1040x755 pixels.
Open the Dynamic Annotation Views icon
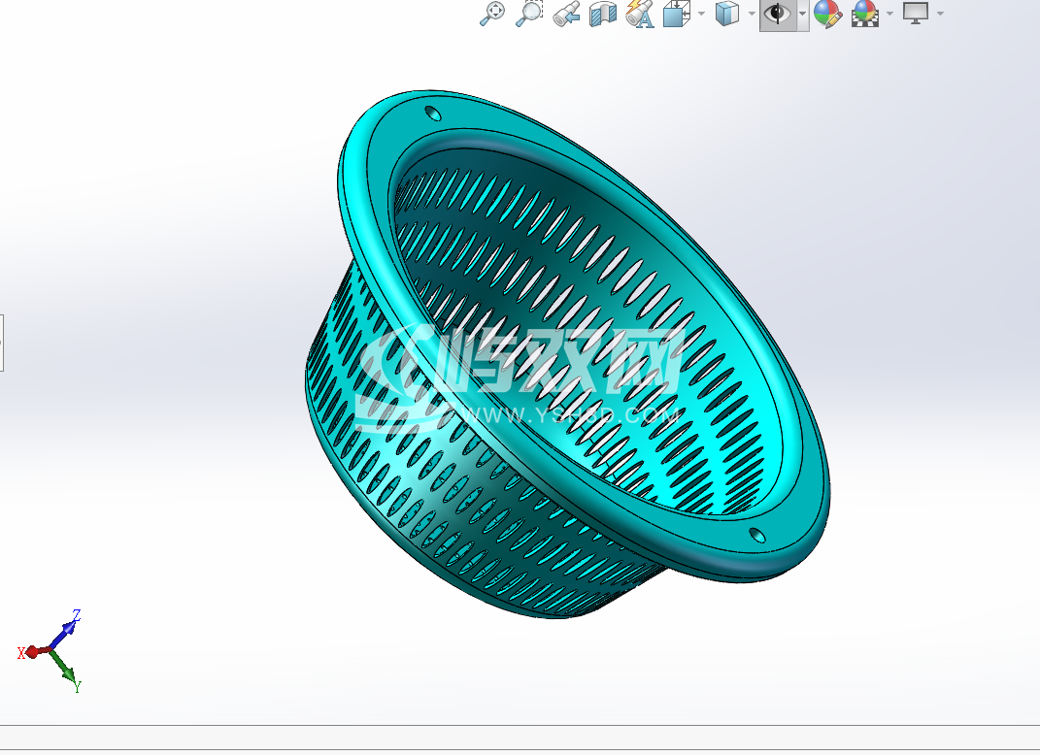tap(640, 14)
